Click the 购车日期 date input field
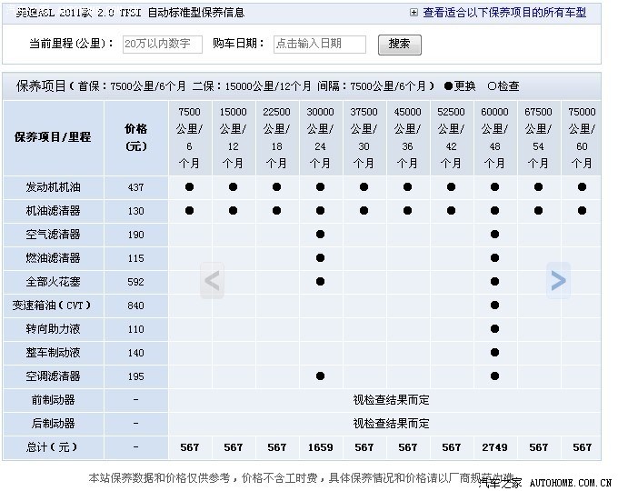Viewport: 618px width, 491px height. pyautogui.click(x=320, y=44)
